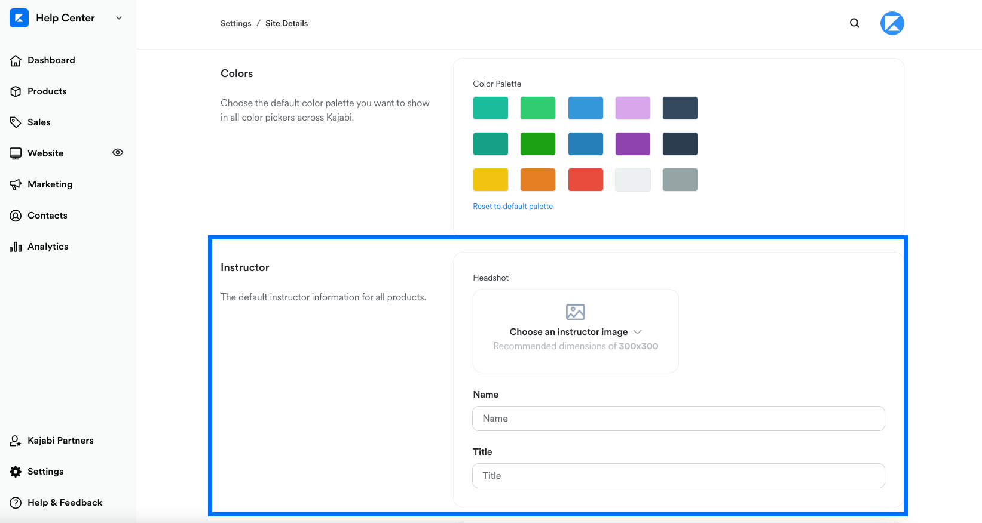Click Reset to default palette link
This screenshot has width=982, height=523.
coord(513,206)
